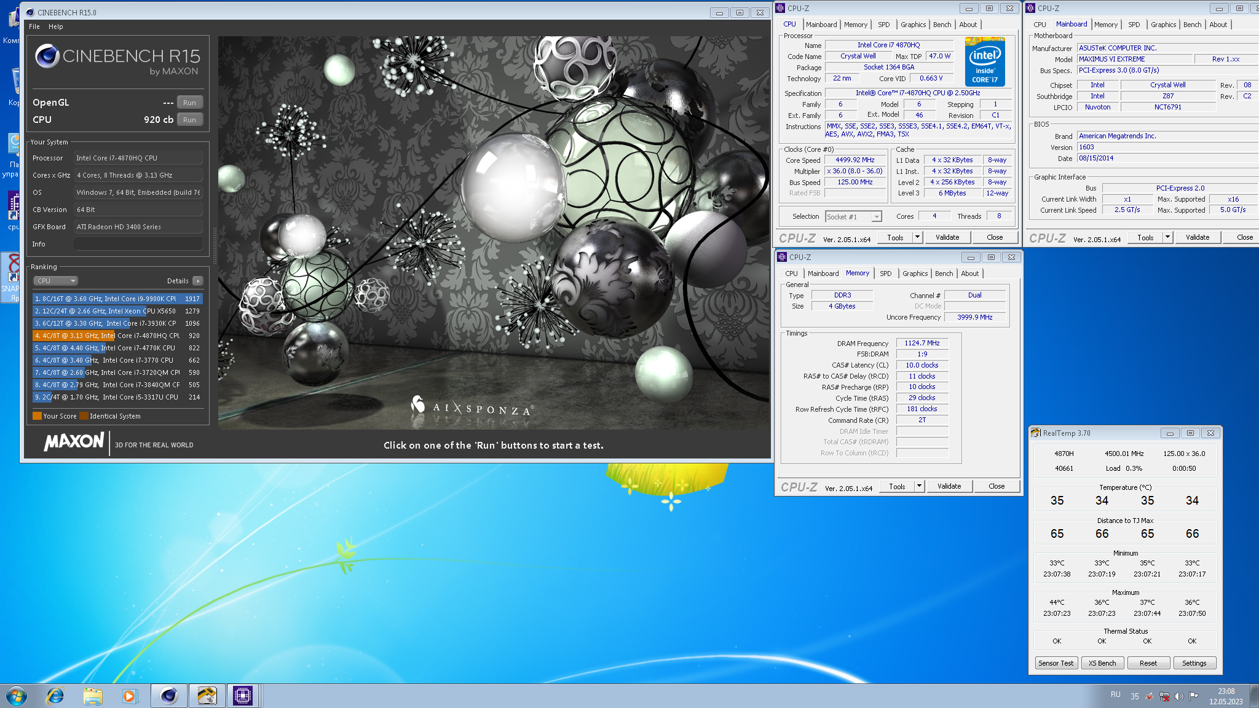
Task: Open Memory tab in Mainboard CPU-Z window
Action: (1106, 25)
